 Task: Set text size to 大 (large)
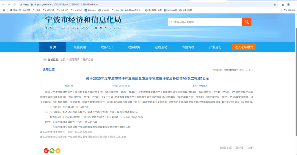tap(246, 70)
